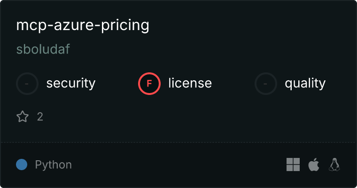Click the red F license grade badge
357x188 pixels.
[x=149, y=84]
